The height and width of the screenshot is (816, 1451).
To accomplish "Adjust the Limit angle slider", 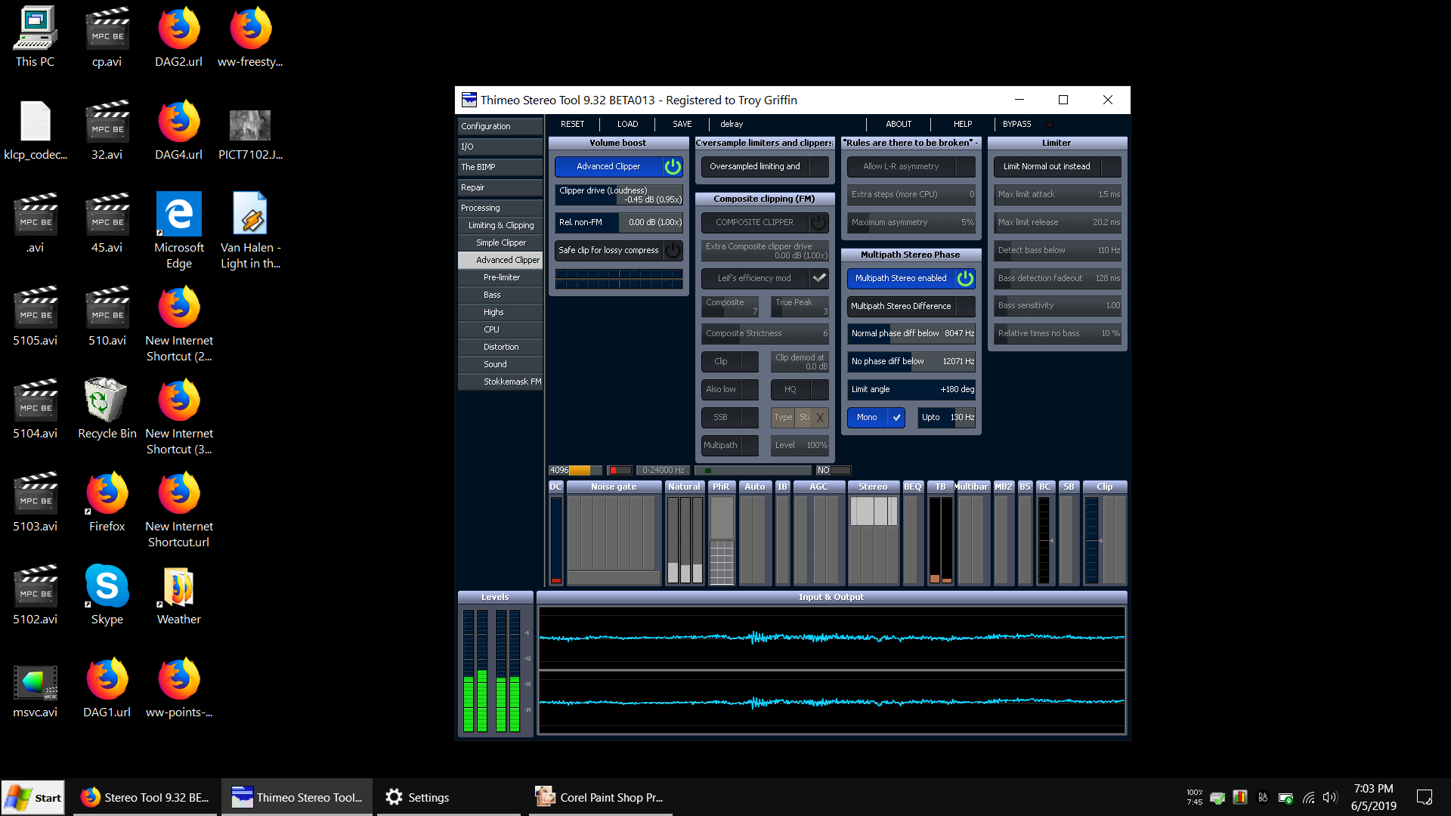I will point(911,389).
